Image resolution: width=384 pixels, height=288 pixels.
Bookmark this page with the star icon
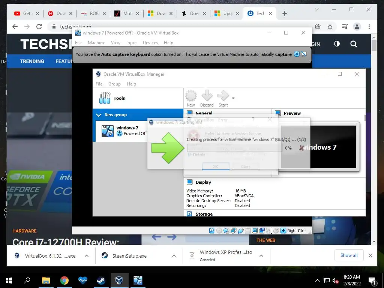coord(330,27)
